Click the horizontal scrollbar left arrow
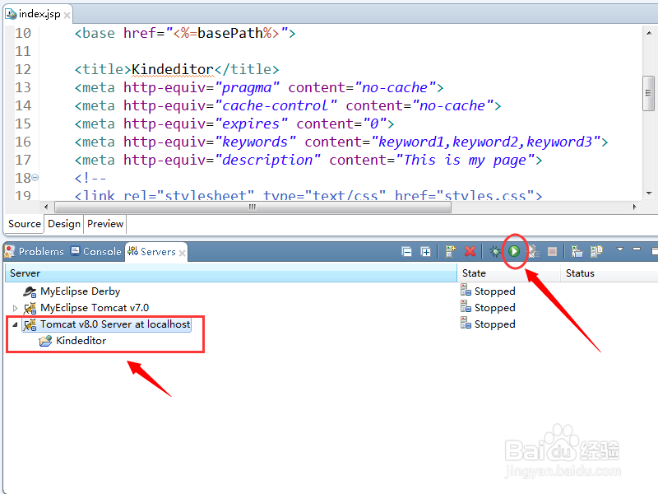The width and height of the screenshot is (658, 494). (x=46, y=207)
